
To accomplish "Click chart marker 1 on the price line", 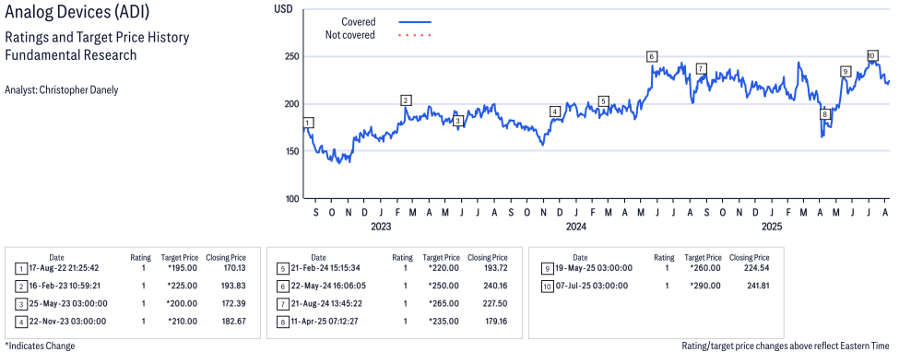I will click(x=309, y=123).
